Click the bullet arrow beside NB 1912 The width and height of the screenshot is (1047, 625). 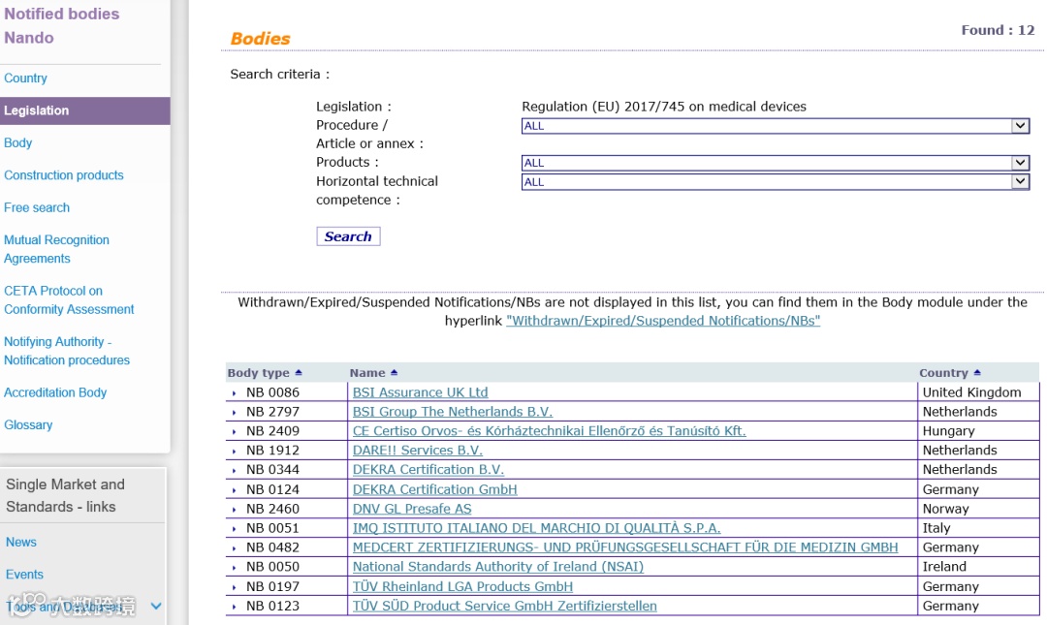(x=234, y=452)
